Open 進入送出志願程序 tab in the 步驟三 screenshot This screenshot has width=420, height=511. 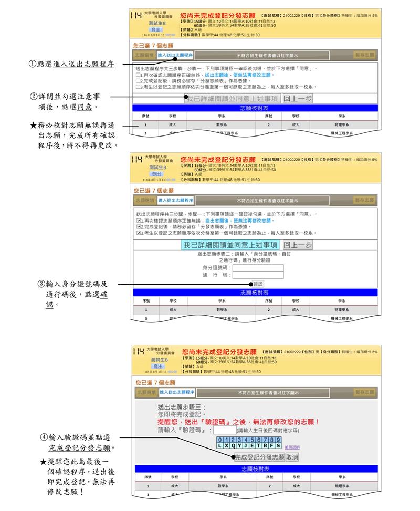click(x=177, y=392)
